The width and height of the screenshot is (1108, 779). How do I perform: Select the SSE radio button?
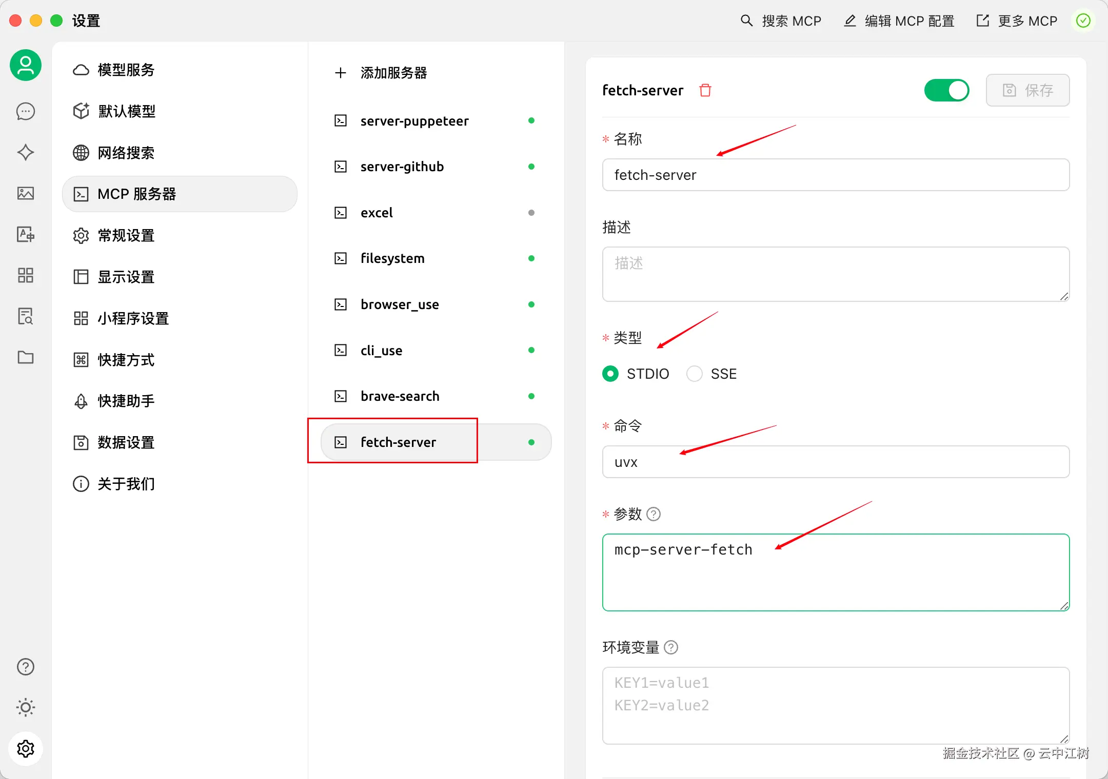click(695, 374)
